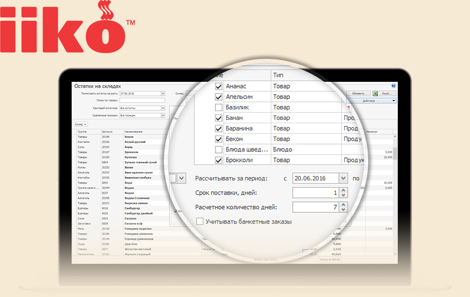Image resolution: width=470 pixels, height=297 pixels.
Task: Uncheck the Бекон checkbox
Action: coord(219,139)
